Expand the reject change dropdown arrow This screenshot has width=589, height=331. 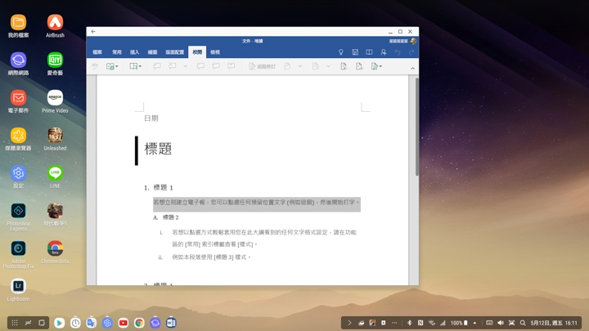point(328,66)
